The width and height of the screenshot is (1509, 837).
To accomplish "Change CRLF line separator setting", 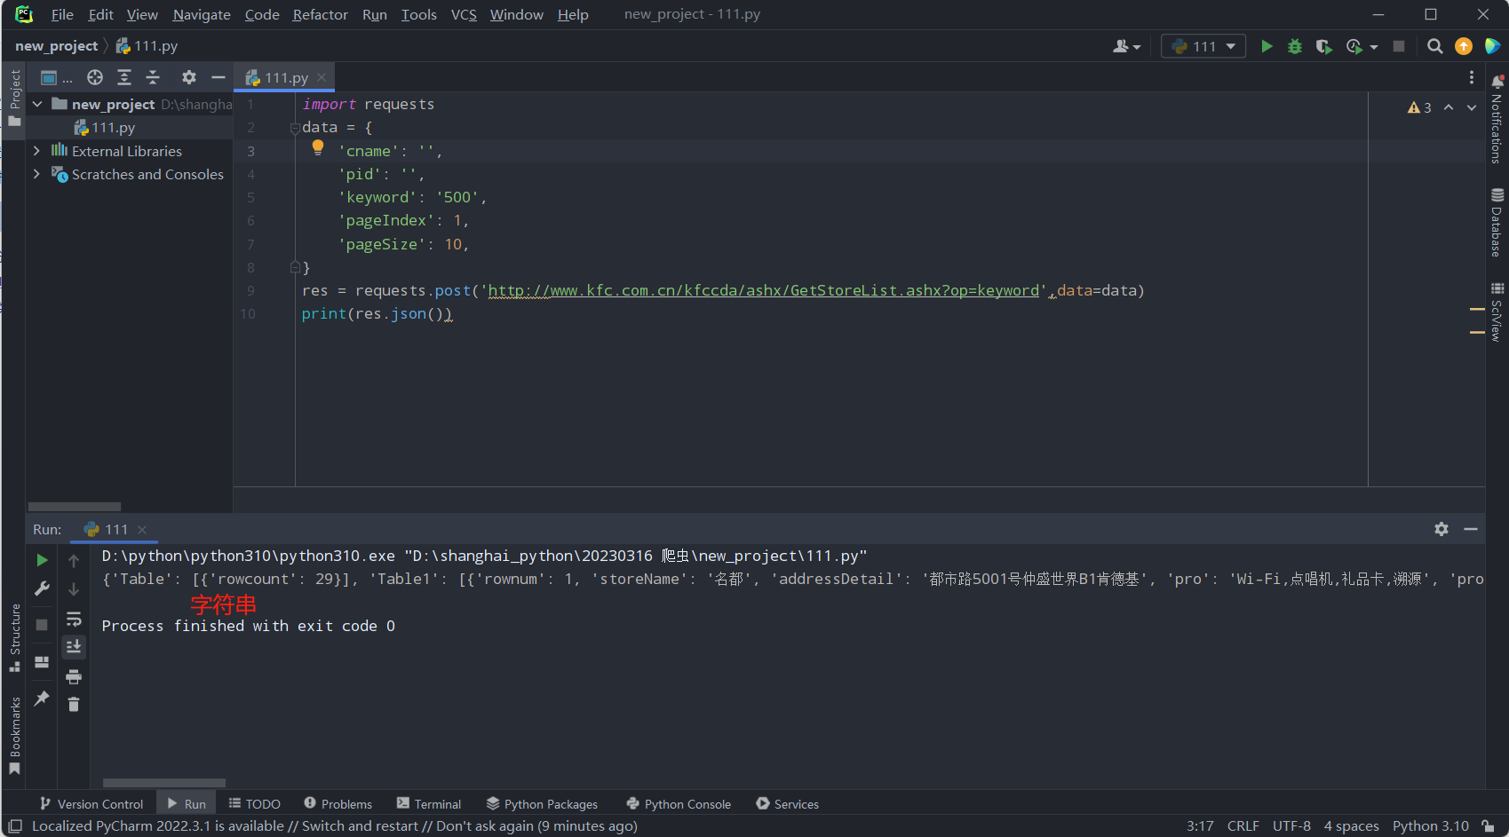I will (1243, 826).
